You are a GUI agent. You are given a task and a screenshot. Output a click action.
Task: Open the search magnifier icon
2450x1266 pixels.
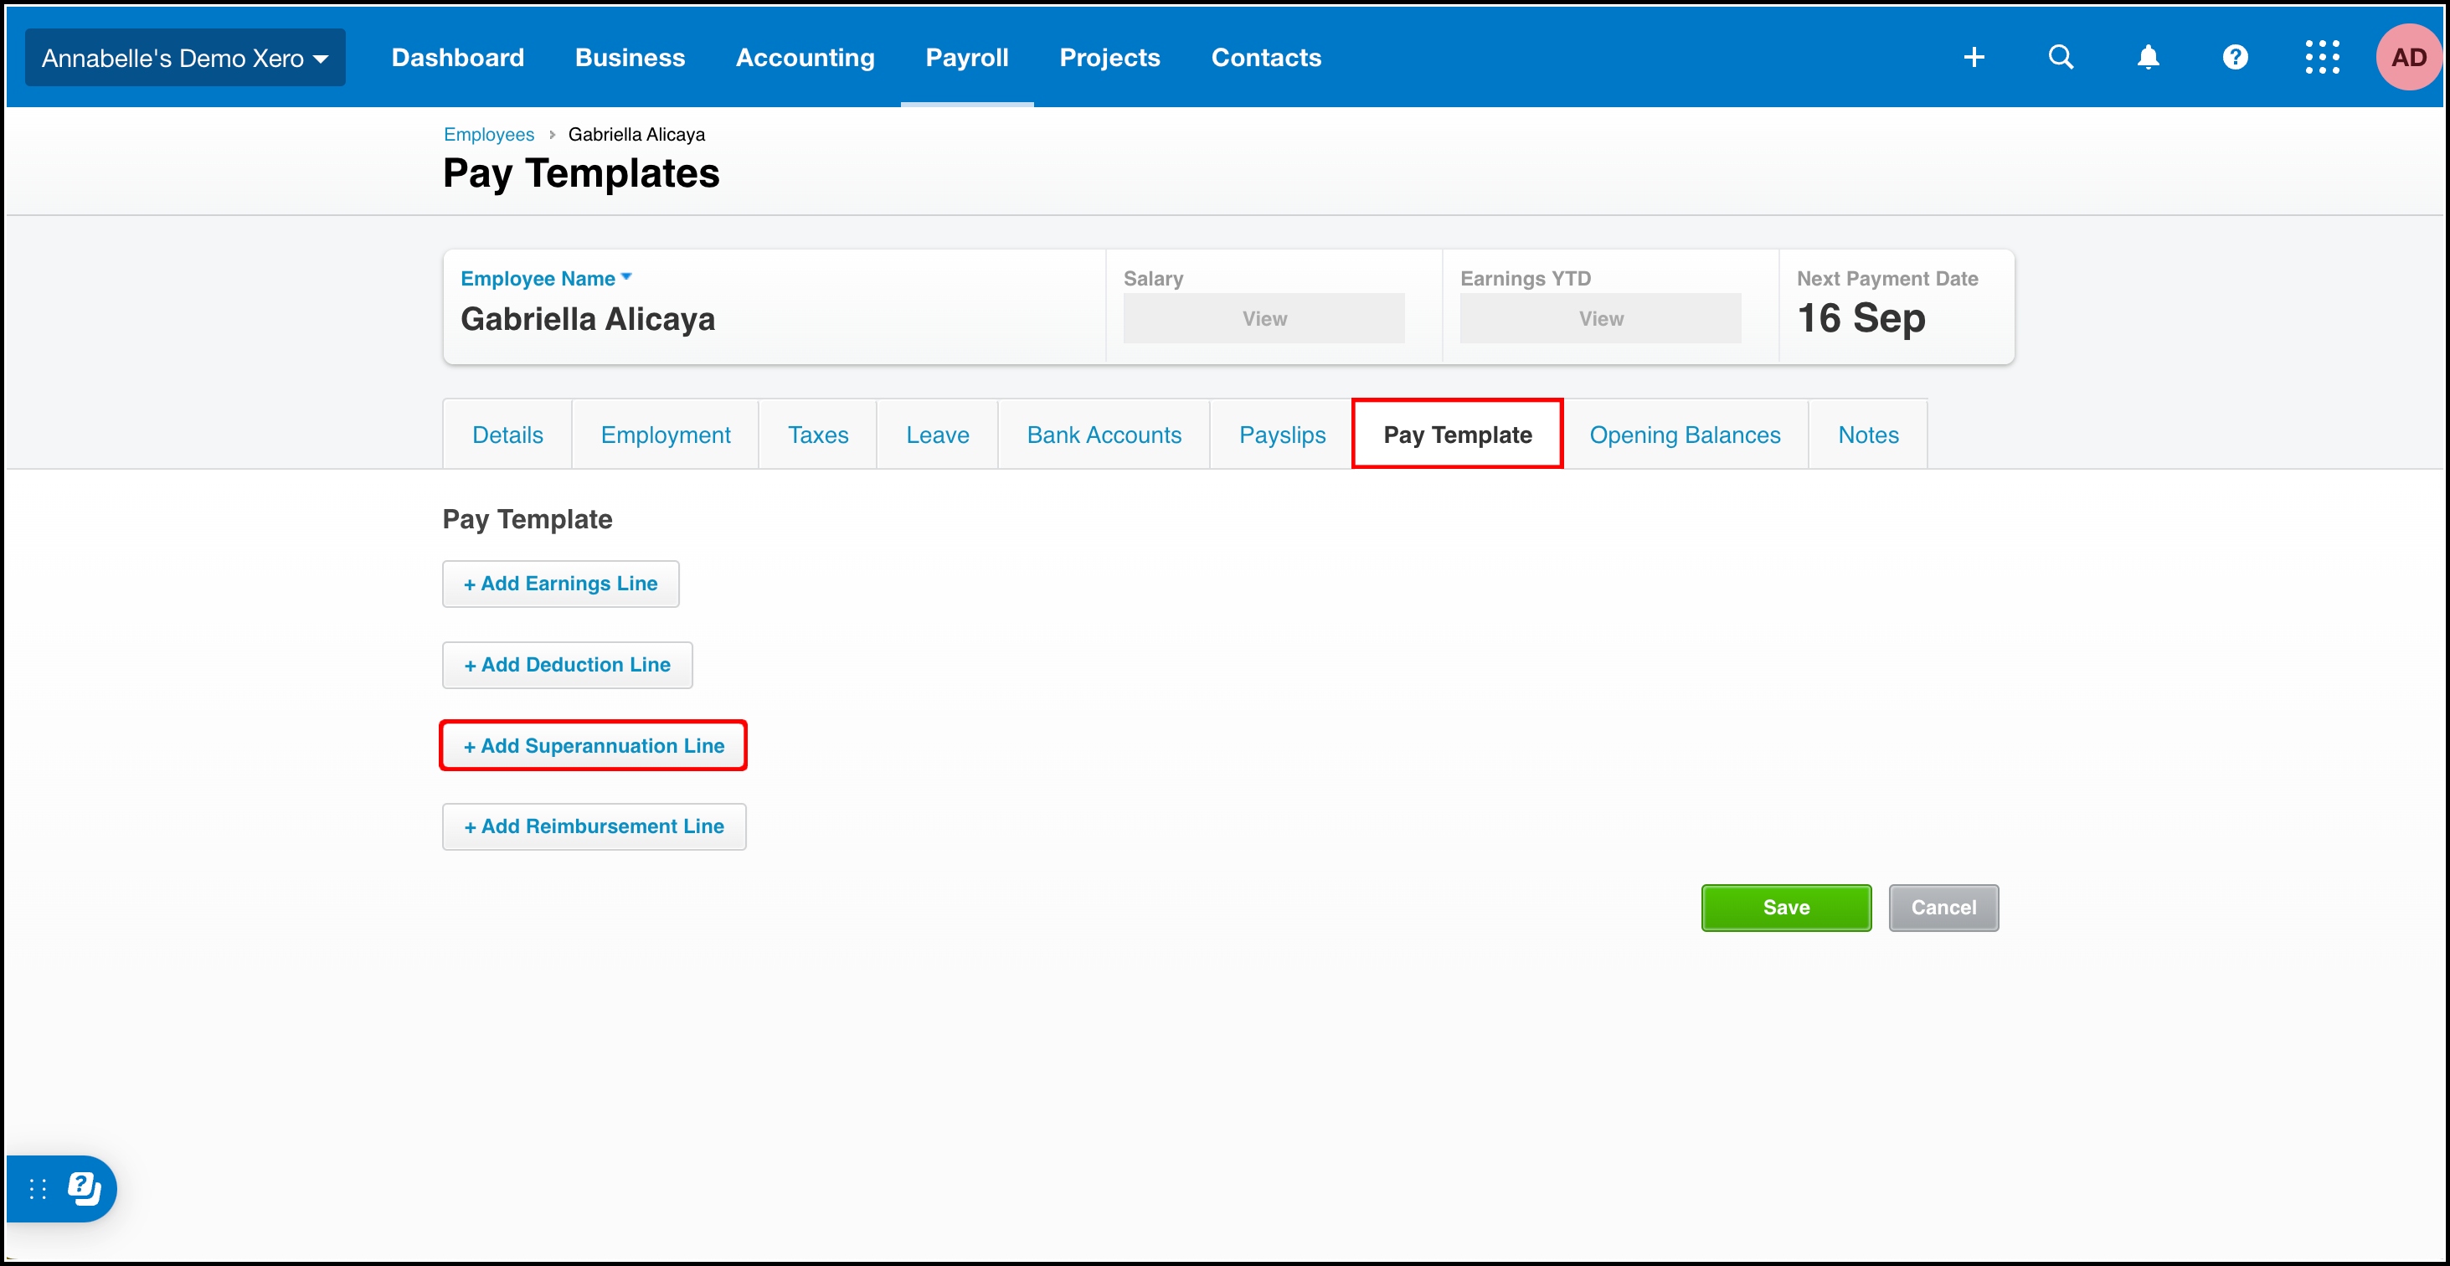click(2060, 57)
